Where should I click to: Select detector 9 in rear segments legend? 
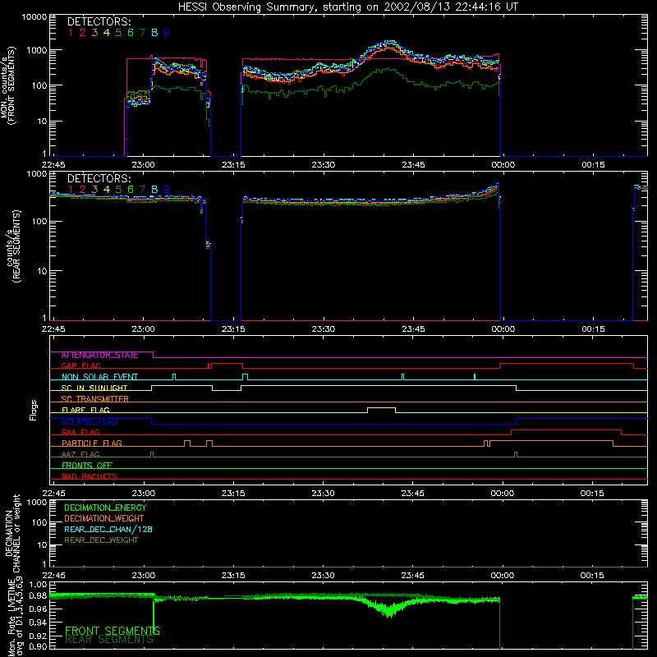[167, 190]
